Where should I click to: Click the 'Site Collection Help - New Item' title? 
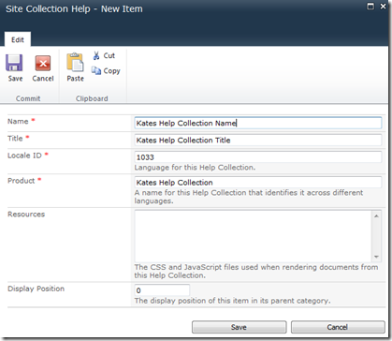(74, 8)
